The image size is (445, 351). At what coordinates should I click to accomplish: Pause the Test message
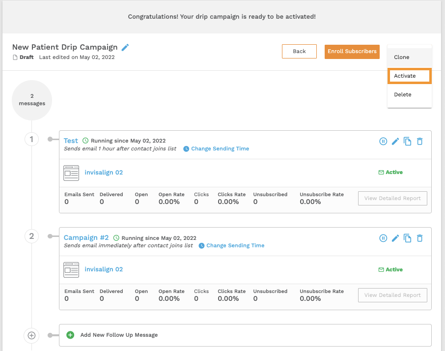tap(383, 141)
